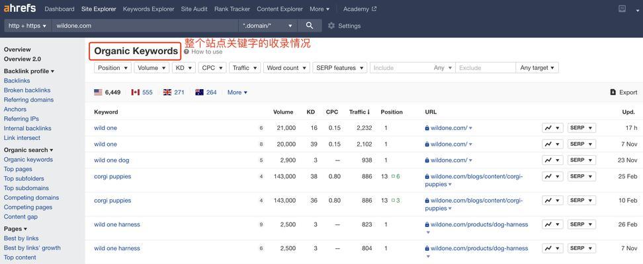Collapse the Organic search section
The width and height of the screenshot is (643, 264).
[x=28, y=150]
